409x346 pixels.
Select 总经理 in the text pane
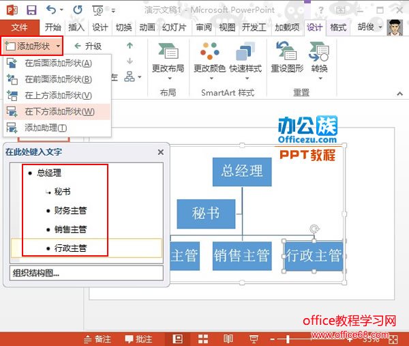(x=49, y=173)
